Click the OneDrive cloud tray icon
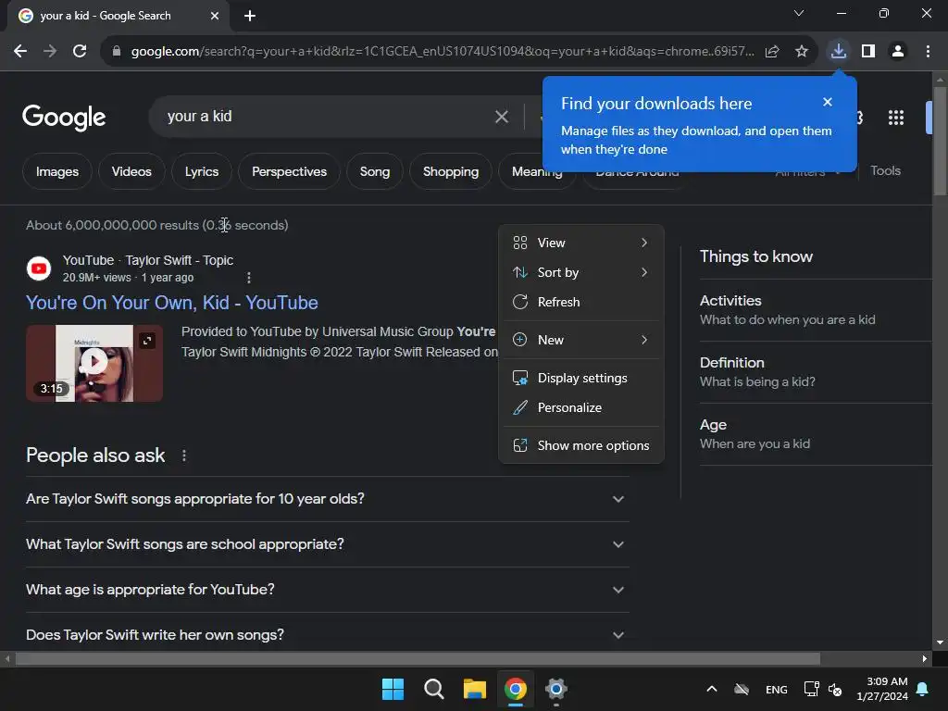Screen dimensions: 948x711 pos(742,689)
